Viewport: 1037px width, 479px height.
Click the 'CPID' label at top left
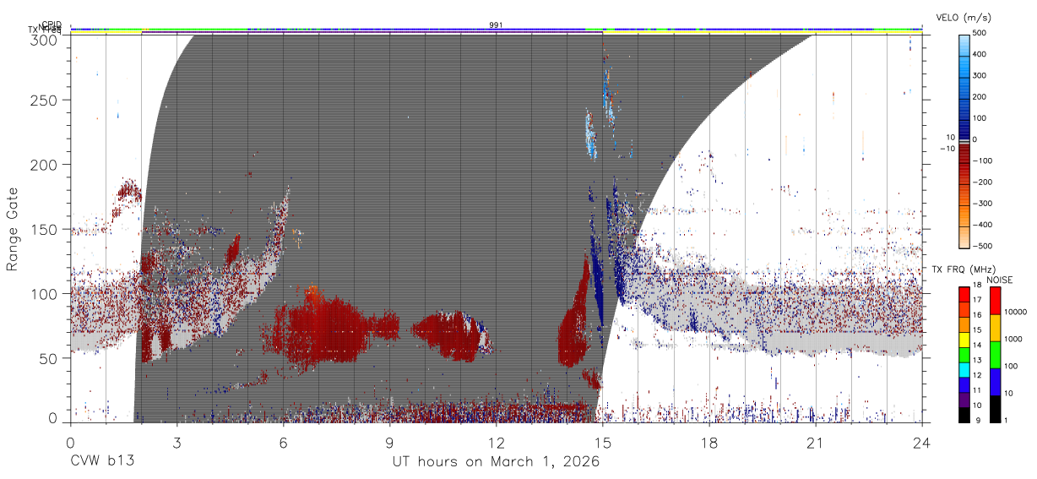(52, 25)
